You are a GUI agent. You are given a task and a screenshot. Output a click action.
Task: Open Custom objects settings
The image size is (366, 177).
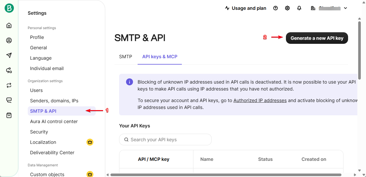click(x=47, y=174)
